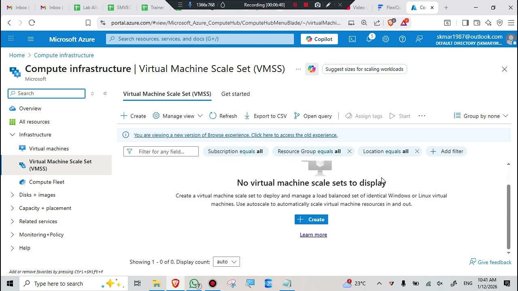
Task: Click the Brave Shields icon
Action: [x=391, y=23]
